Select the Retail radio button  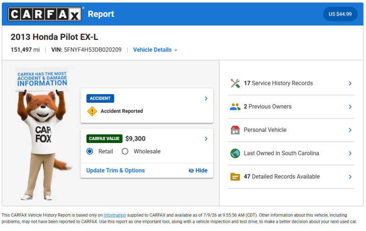pos(90,152)
